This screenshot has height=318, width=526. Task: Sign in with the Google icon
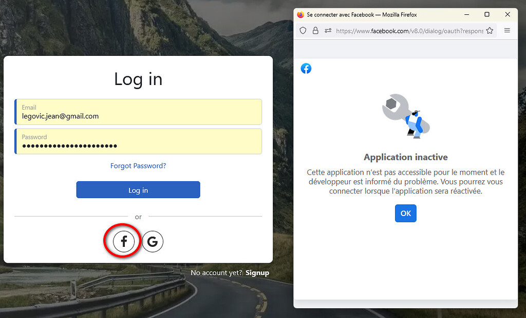(153, 242)
